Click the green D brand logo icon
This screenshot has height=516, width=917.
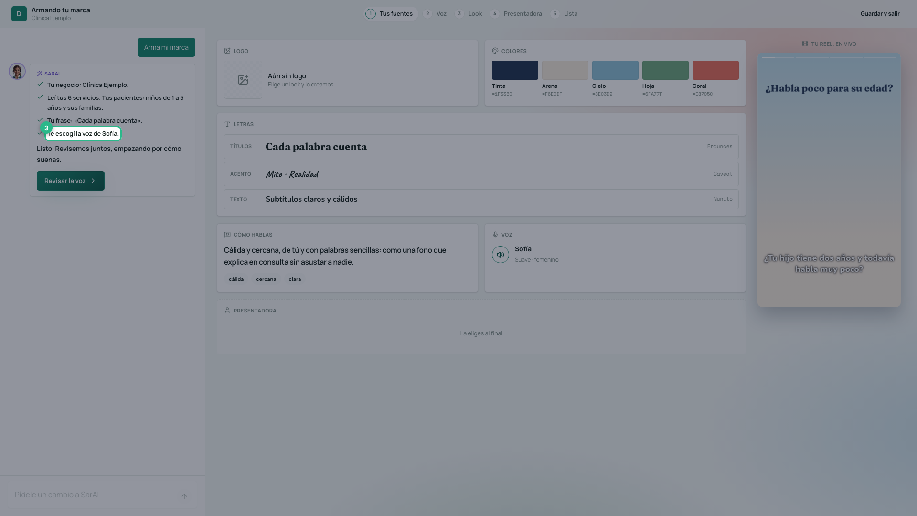pos(19,14)
